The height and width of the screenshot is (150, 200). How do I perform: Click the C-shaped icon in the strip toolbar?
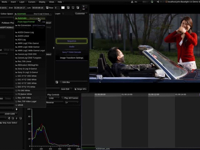coord(78,7)
